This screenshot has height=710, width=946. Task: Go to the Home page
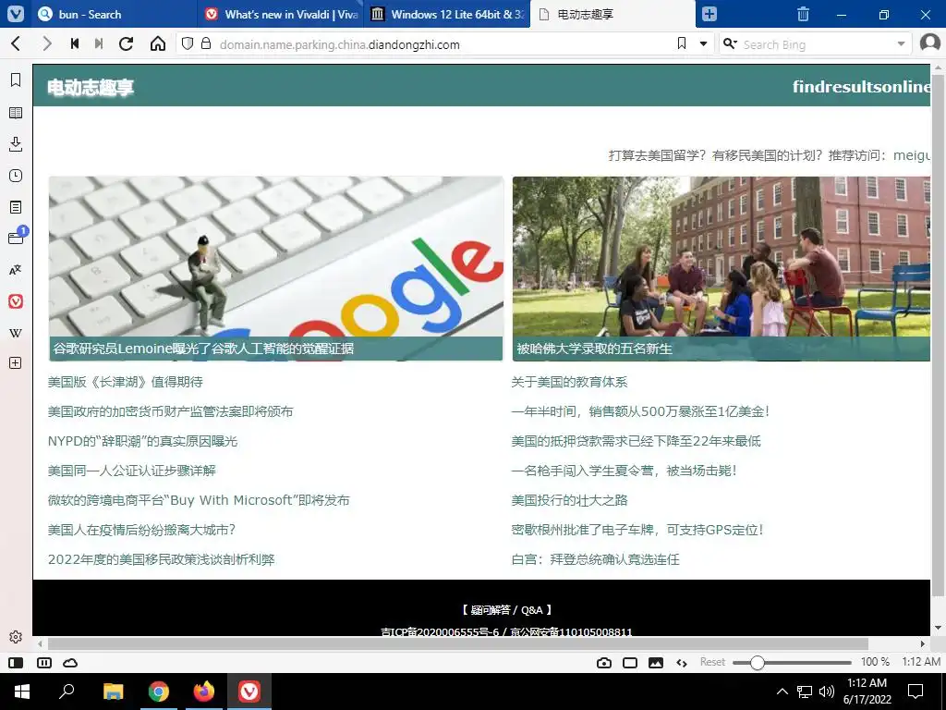pyautogui.click(x=157, y=43)
